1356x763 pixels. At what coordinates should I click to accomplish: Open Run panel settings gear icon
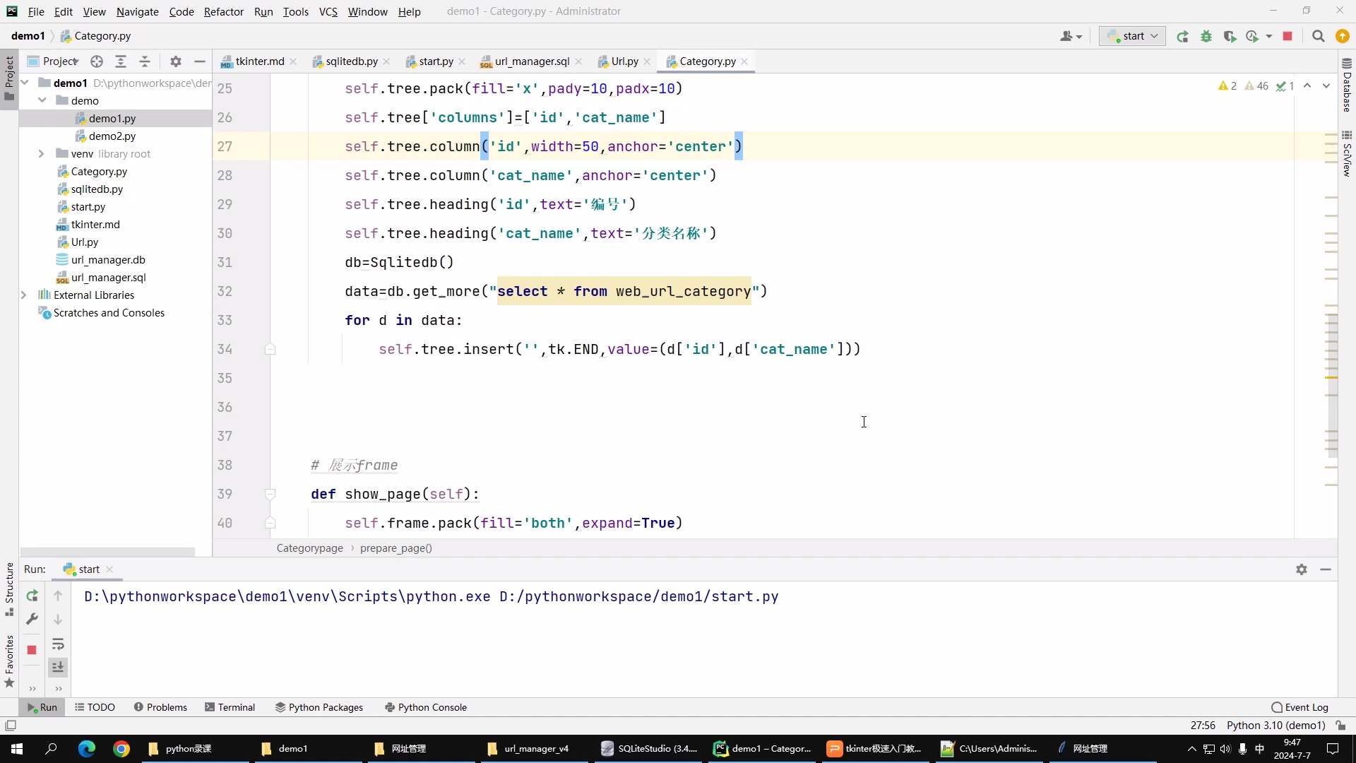pos(1302,569)
